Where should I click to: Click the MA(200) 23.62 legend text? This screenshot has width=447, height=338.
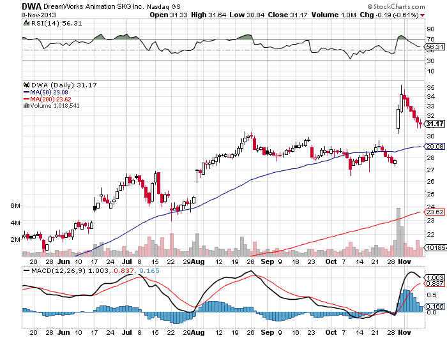[x=50, y=99]
